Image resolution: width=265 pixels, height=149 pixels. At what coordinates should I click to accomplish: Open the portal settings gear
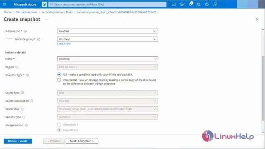pos(199,5)
